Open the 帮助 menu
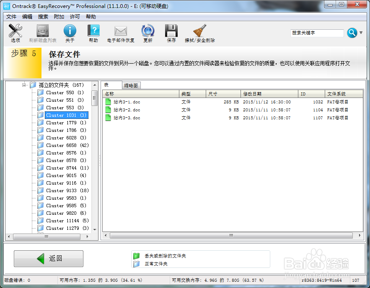 [x=91, y=16]
